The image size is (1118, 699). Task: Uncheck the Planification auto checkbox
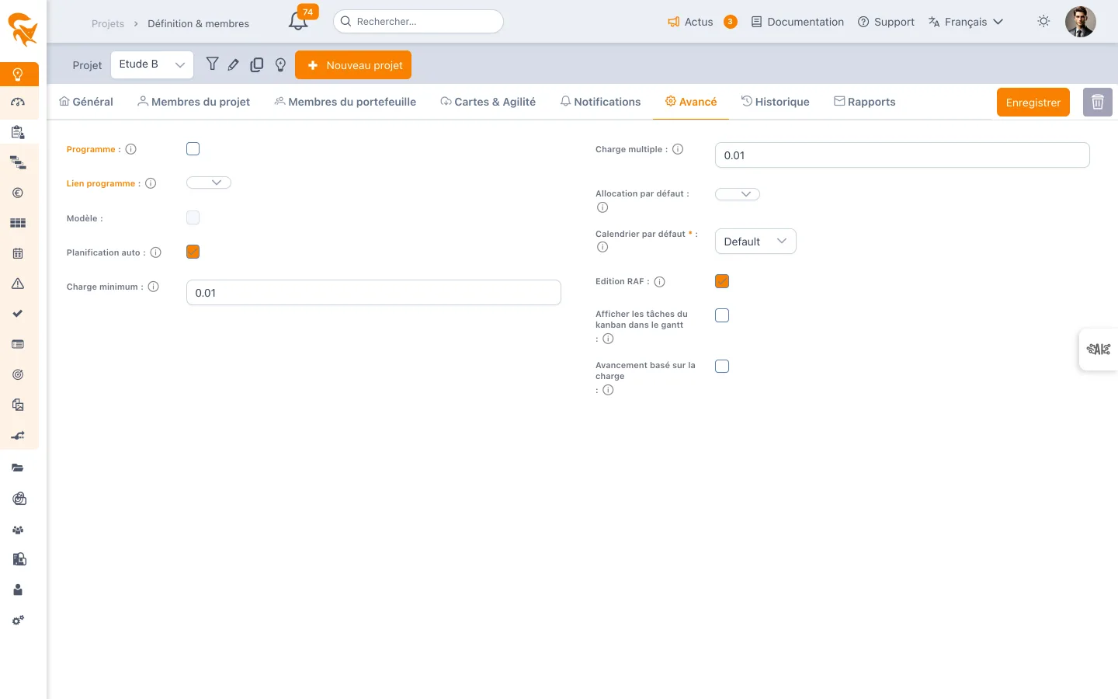pyautogui.click(x=193, y=252)
